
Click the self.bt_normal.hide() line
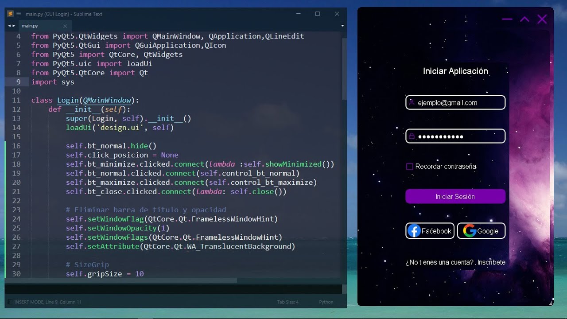coord(111,146)
